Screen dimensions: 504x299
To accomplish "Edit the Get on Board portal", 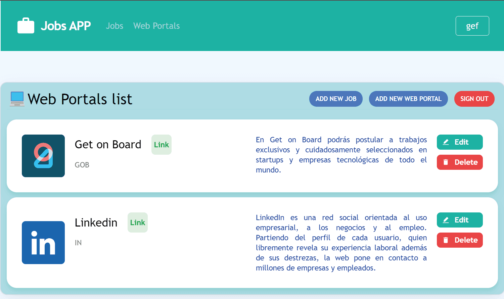I will 460,142.
